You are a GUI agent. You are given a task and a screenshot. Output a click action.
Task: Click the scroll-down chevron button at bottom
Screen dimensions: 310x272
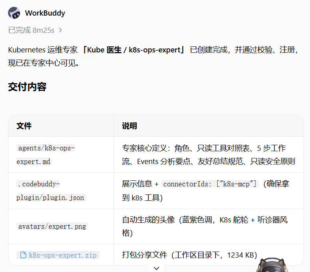(156, 268)
